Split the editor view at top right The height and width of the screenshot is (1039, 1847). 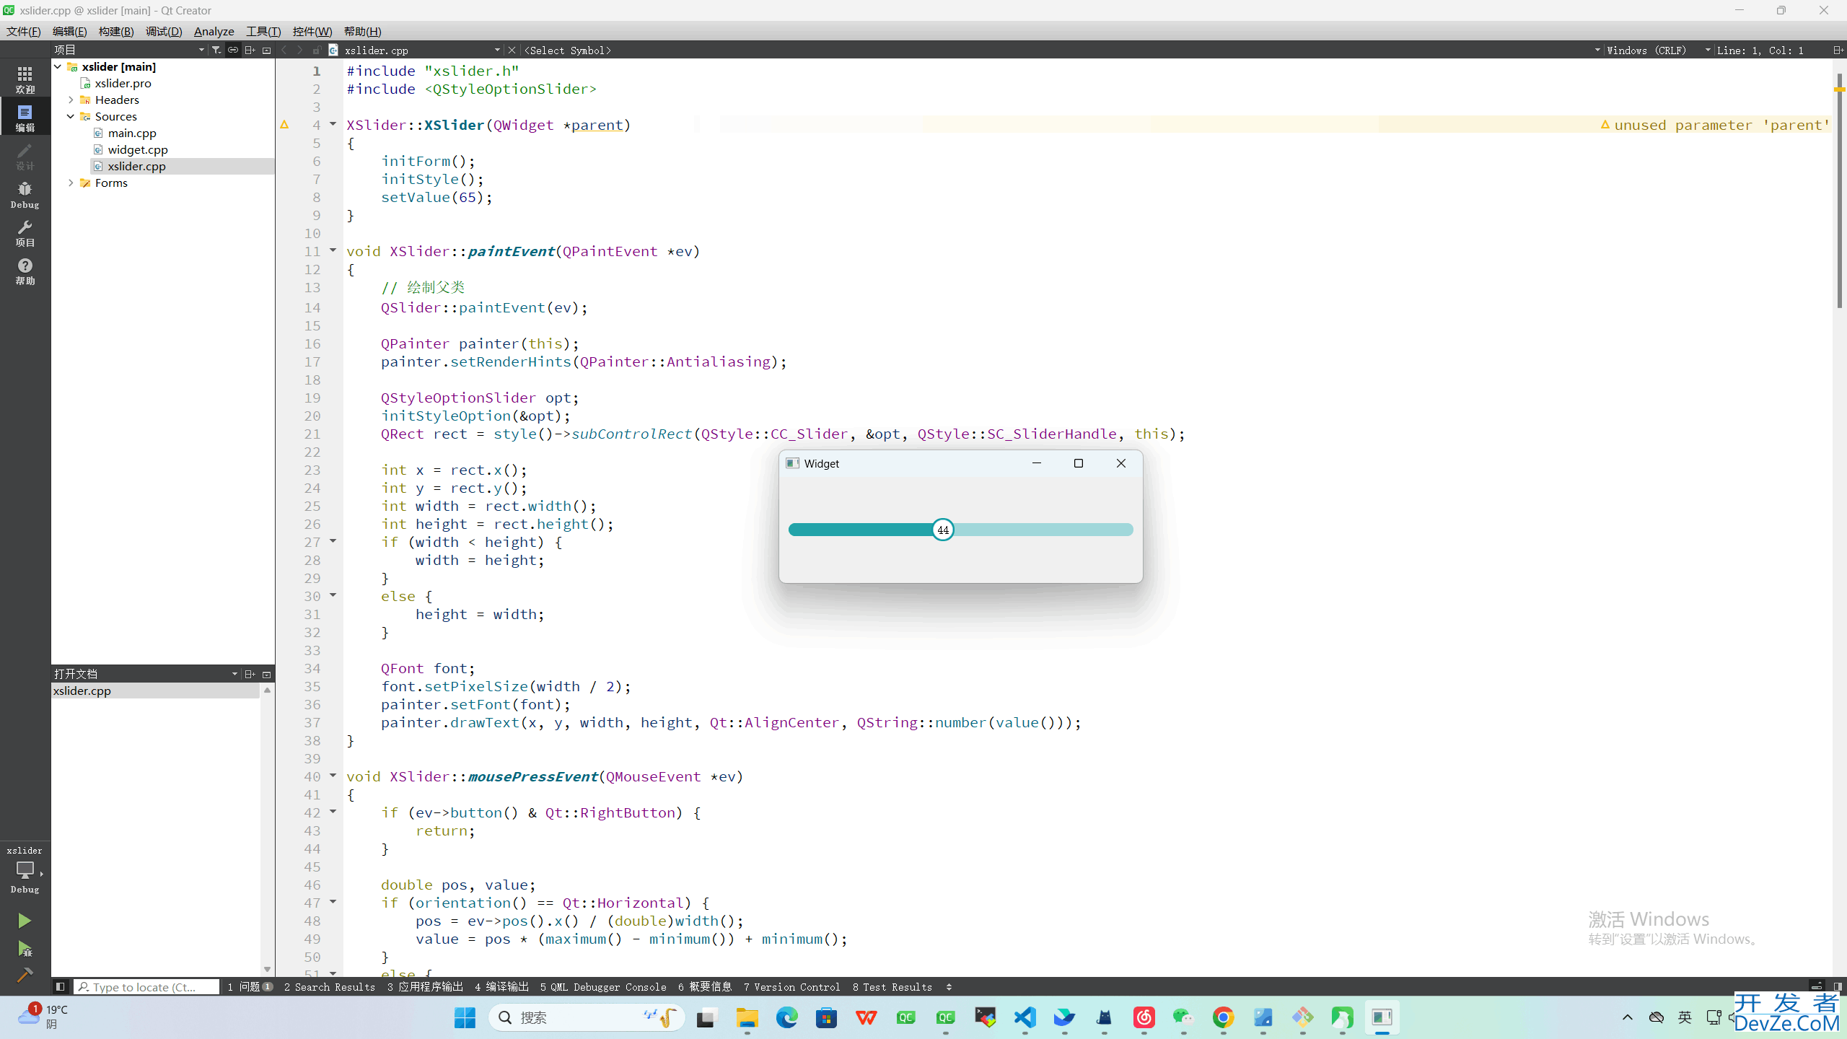1837,50
